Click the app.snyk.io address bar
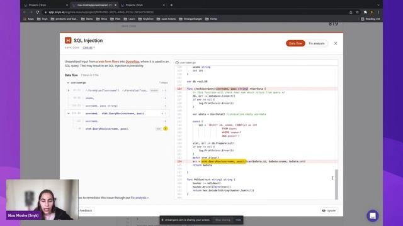This screenshot has width=403, height=226. point(195,12)
